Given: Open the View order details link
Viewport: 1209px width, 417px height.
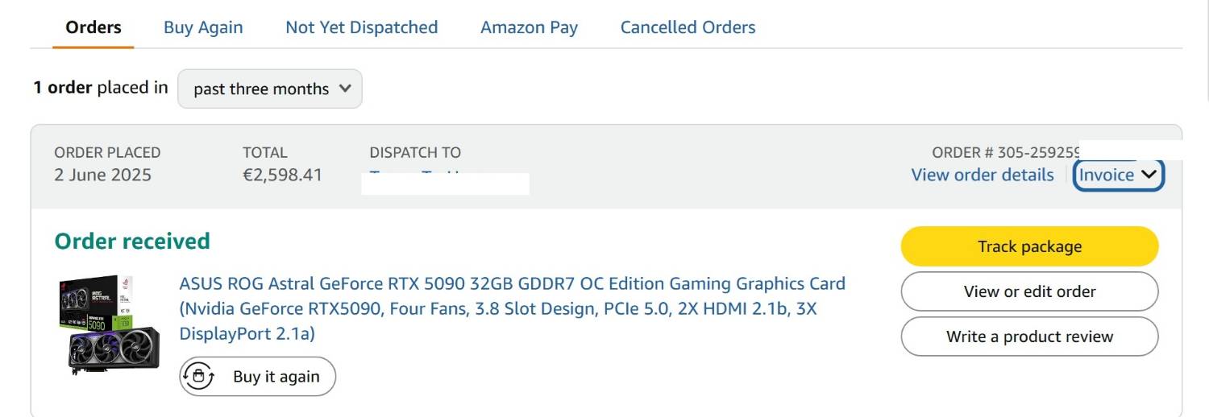Looking at the screenshot, I should [982, 175].
